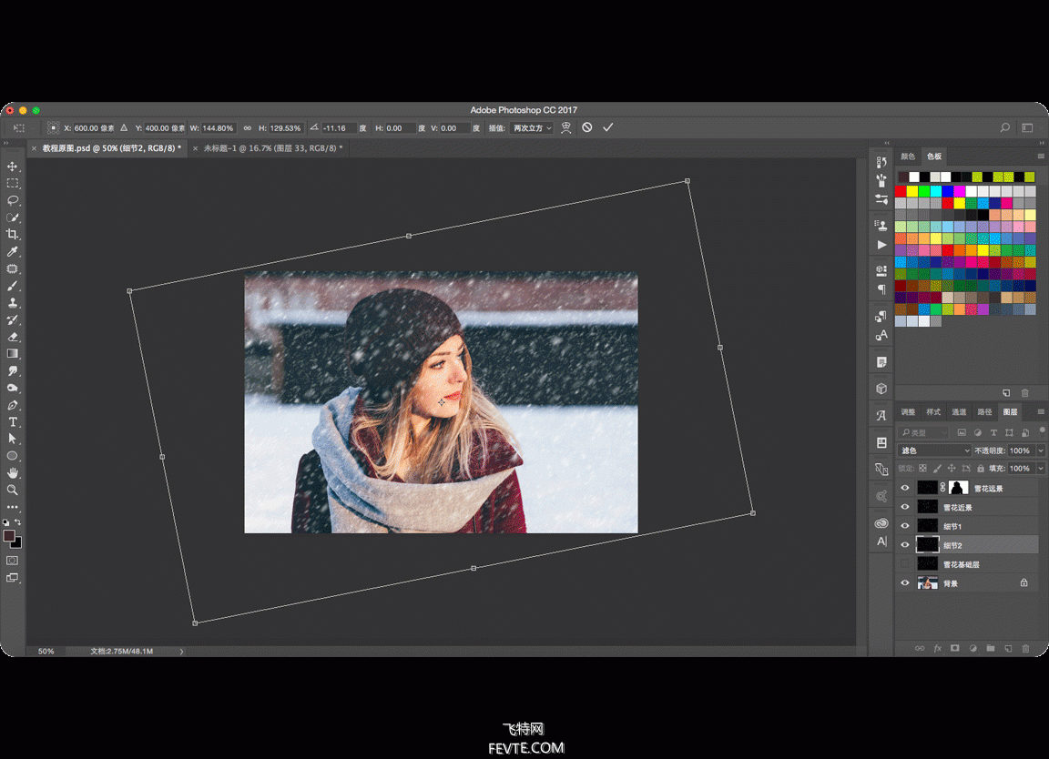This screenshot has width=1049, height=759.
Task: Select the Ellipse shape tool
Action: [x=12, y=456]
